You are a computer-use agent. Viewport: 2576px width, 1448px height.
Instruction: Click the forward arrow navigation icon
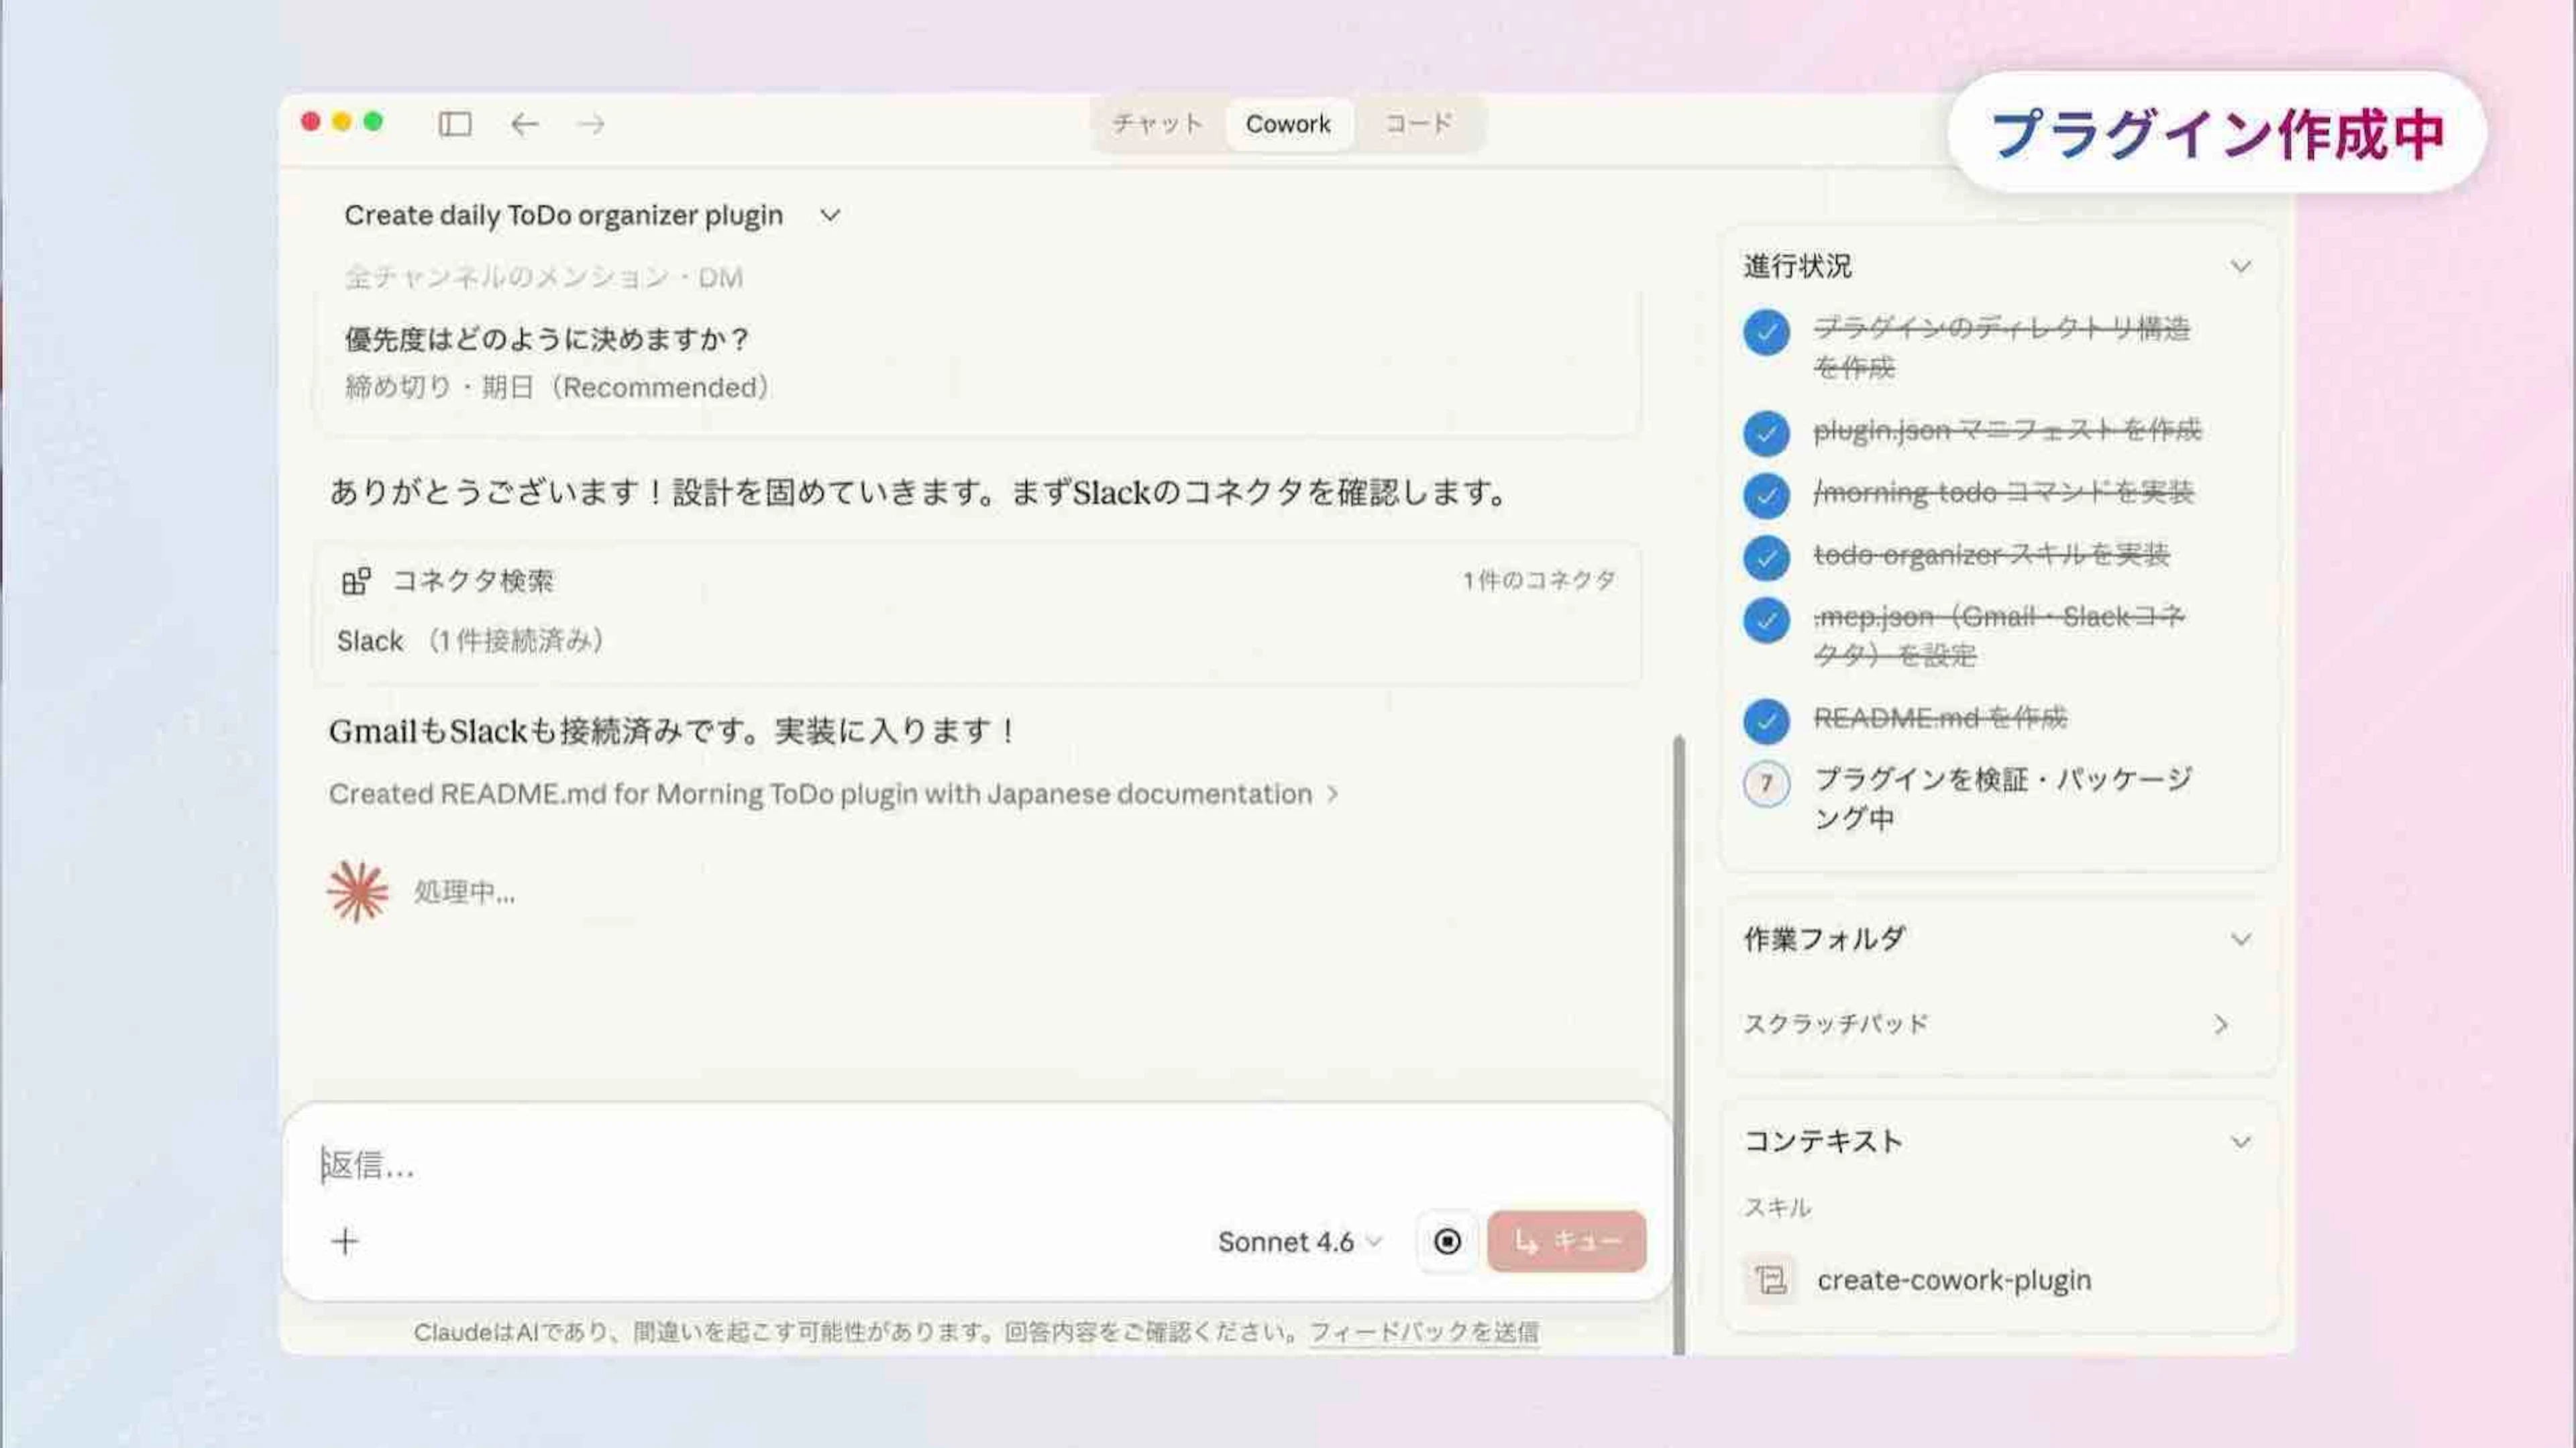click(x=591, y=124)
